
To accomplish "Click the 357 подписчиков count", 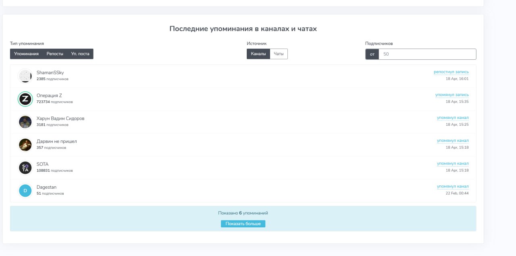I will 51,148.
